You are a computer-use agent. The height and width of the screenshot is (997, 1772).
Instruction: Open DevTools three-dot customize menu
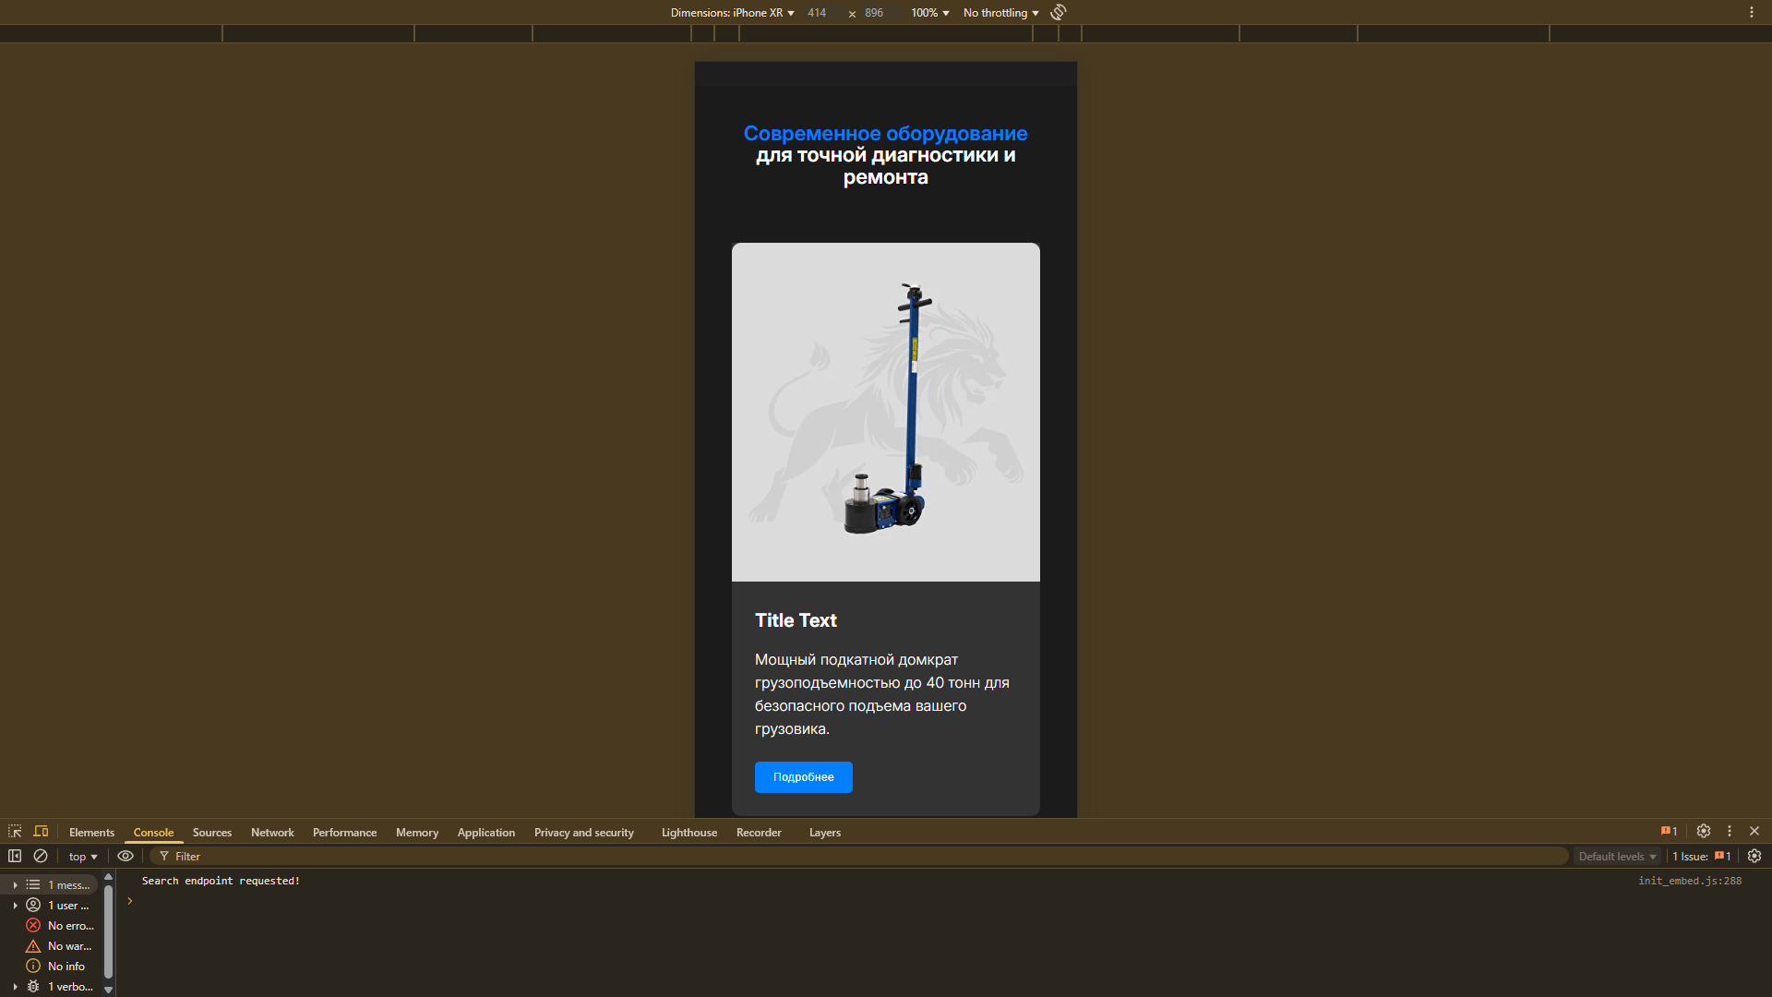click(x=1730, y=832)
